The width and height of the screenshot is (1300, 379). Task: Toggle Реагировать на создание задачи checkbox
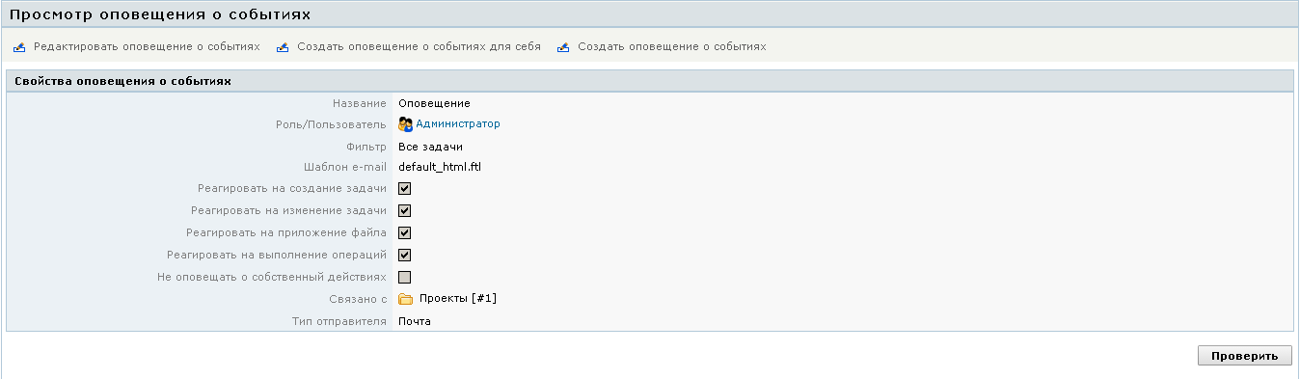[405, 189]
